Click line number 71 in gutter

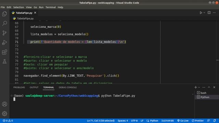[x=16, y=42]
